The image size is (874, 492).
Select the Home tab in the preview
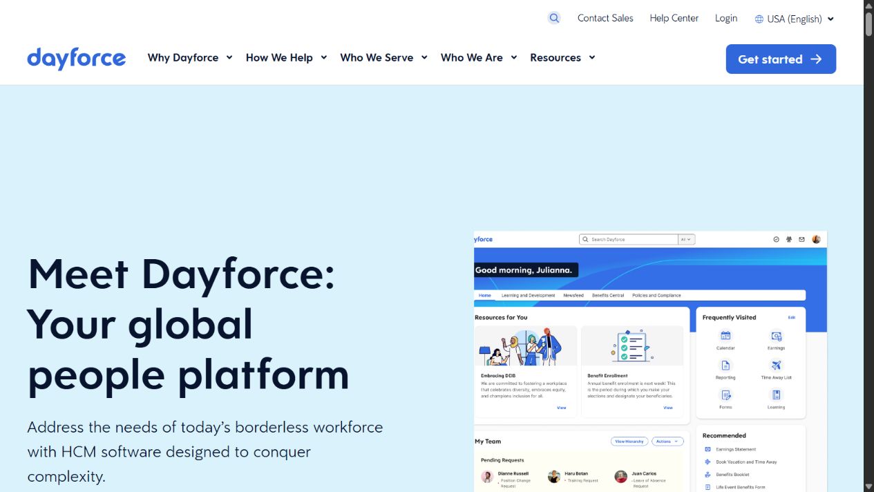tap(485, 295)
